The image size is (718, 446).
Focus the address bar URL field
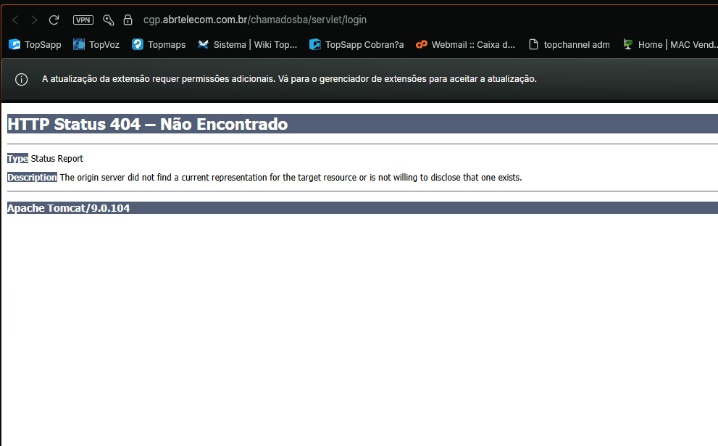(x=255, y=20)
